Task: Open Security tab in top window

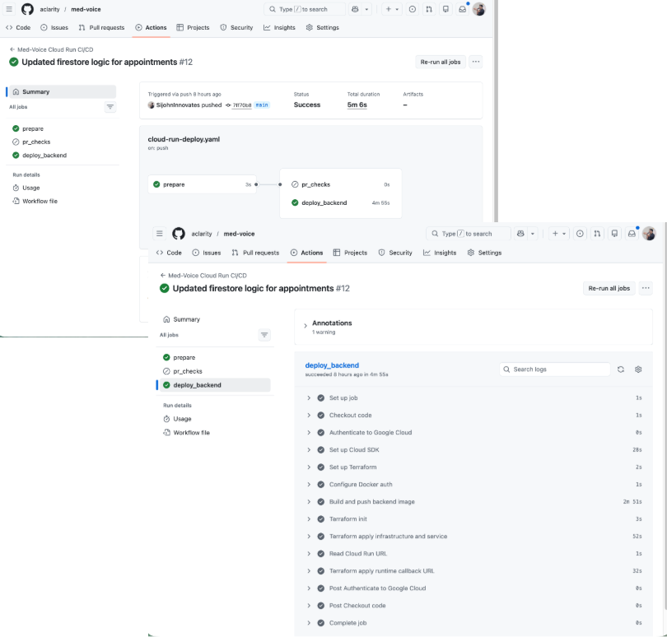Action: tap(236, 28)
